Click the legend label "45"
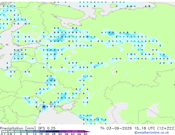 [79, 134]
